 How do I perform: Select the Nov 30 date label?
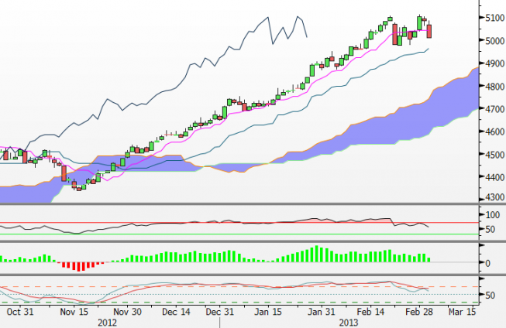(x=127, y=312)
